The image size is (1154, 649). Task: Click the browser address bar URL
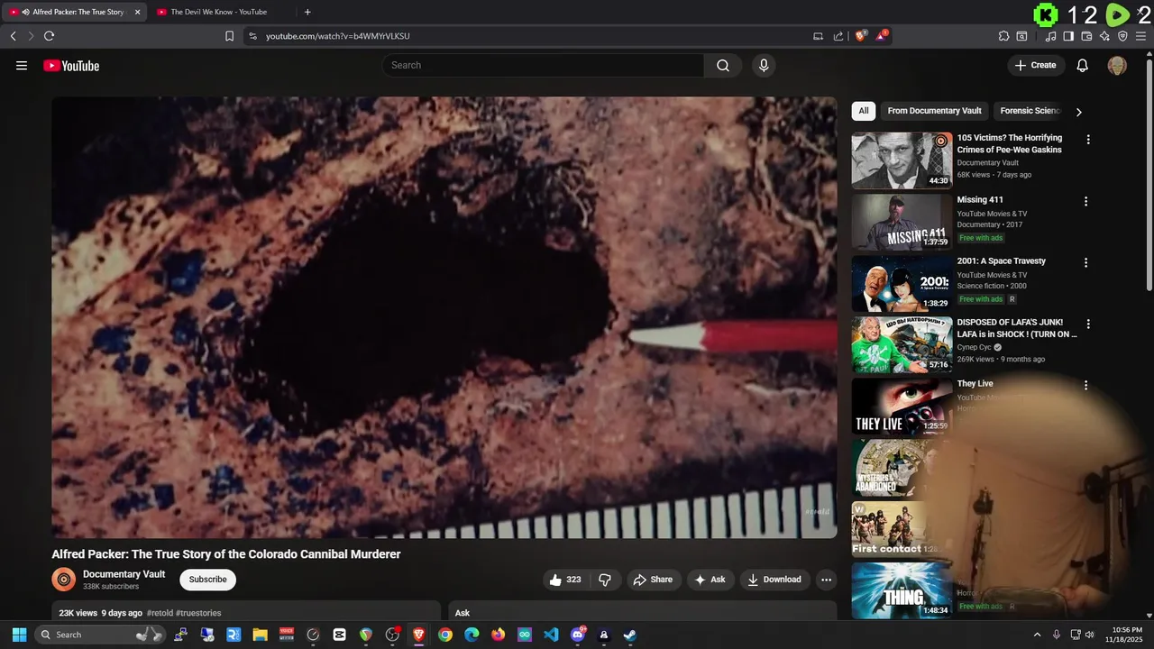coord(338,36)
